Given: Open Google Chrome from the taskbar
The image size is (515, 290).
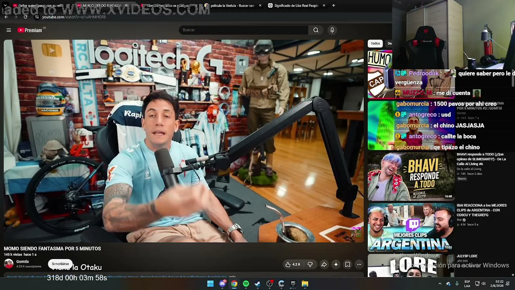Looking at the screenshot, I should pyautogui.click(x=234, y=284).
